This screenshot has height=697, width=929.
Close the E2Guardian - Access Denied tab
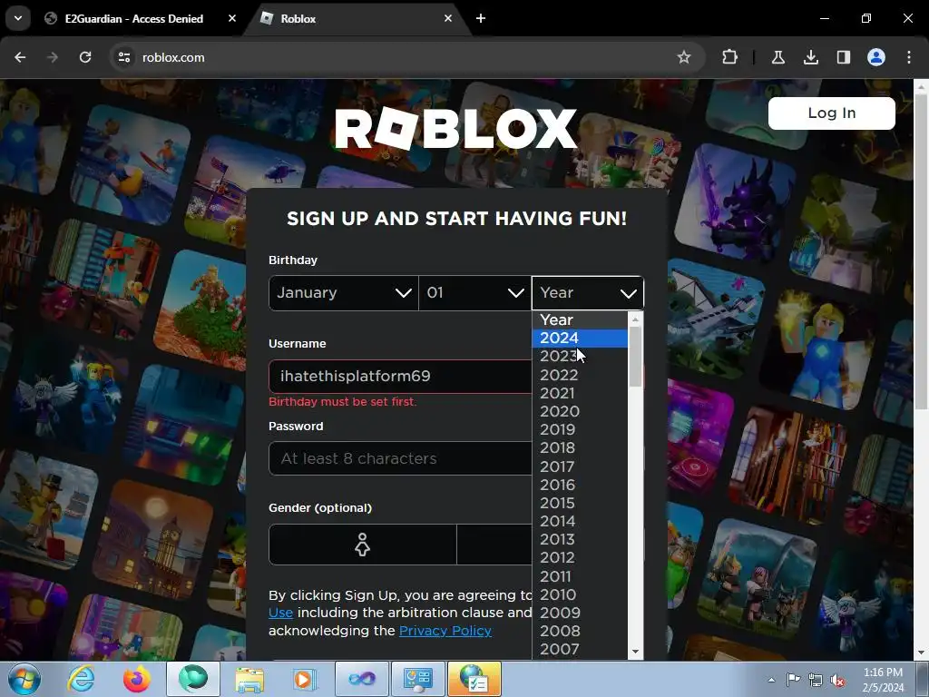(x=232, y=18)
